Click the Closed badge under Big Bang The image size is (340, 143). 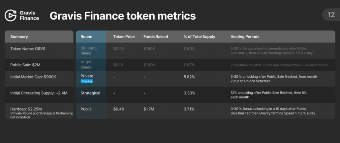click(86, 53)
